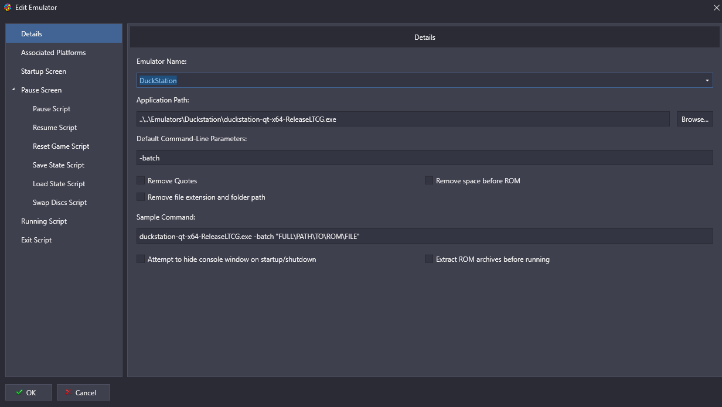Click the Application Path text field
This screenshot has width=722, height=407.
[x=403, y=119]
